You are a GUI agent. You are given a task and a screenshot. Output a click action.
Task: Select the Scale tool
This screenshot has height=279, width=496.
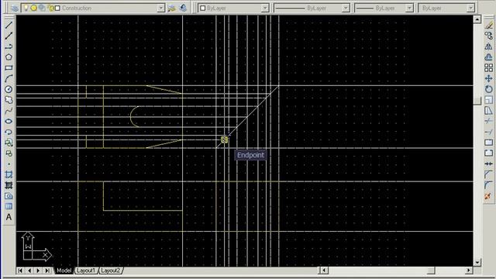[x=488, y=100]
